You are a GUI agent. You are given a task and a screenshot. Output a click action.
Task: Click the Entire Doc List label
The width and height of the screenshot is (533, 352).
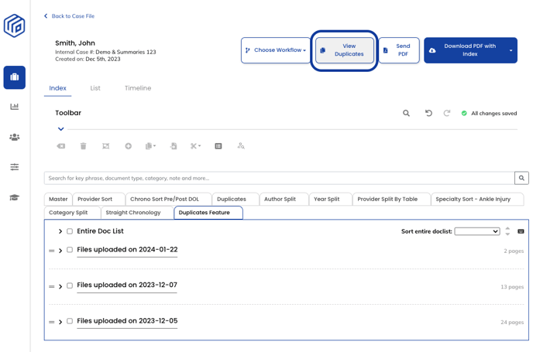[100, 231]
